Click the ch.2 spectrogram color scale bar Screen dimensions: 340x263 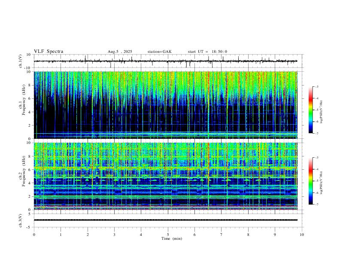tap(311, 181)
